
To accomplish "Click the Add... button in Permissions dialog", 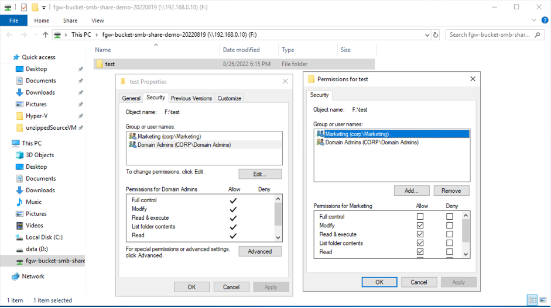I will click(412, 191).
